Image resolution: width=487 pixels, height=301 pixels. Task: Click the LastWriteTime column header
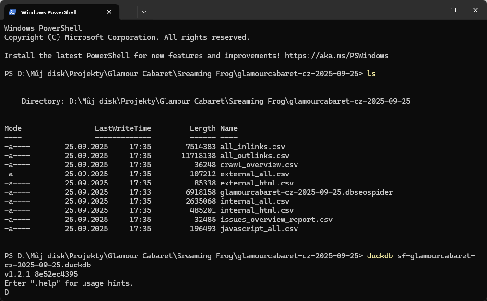pyautogui.click(x=123, y=128)
